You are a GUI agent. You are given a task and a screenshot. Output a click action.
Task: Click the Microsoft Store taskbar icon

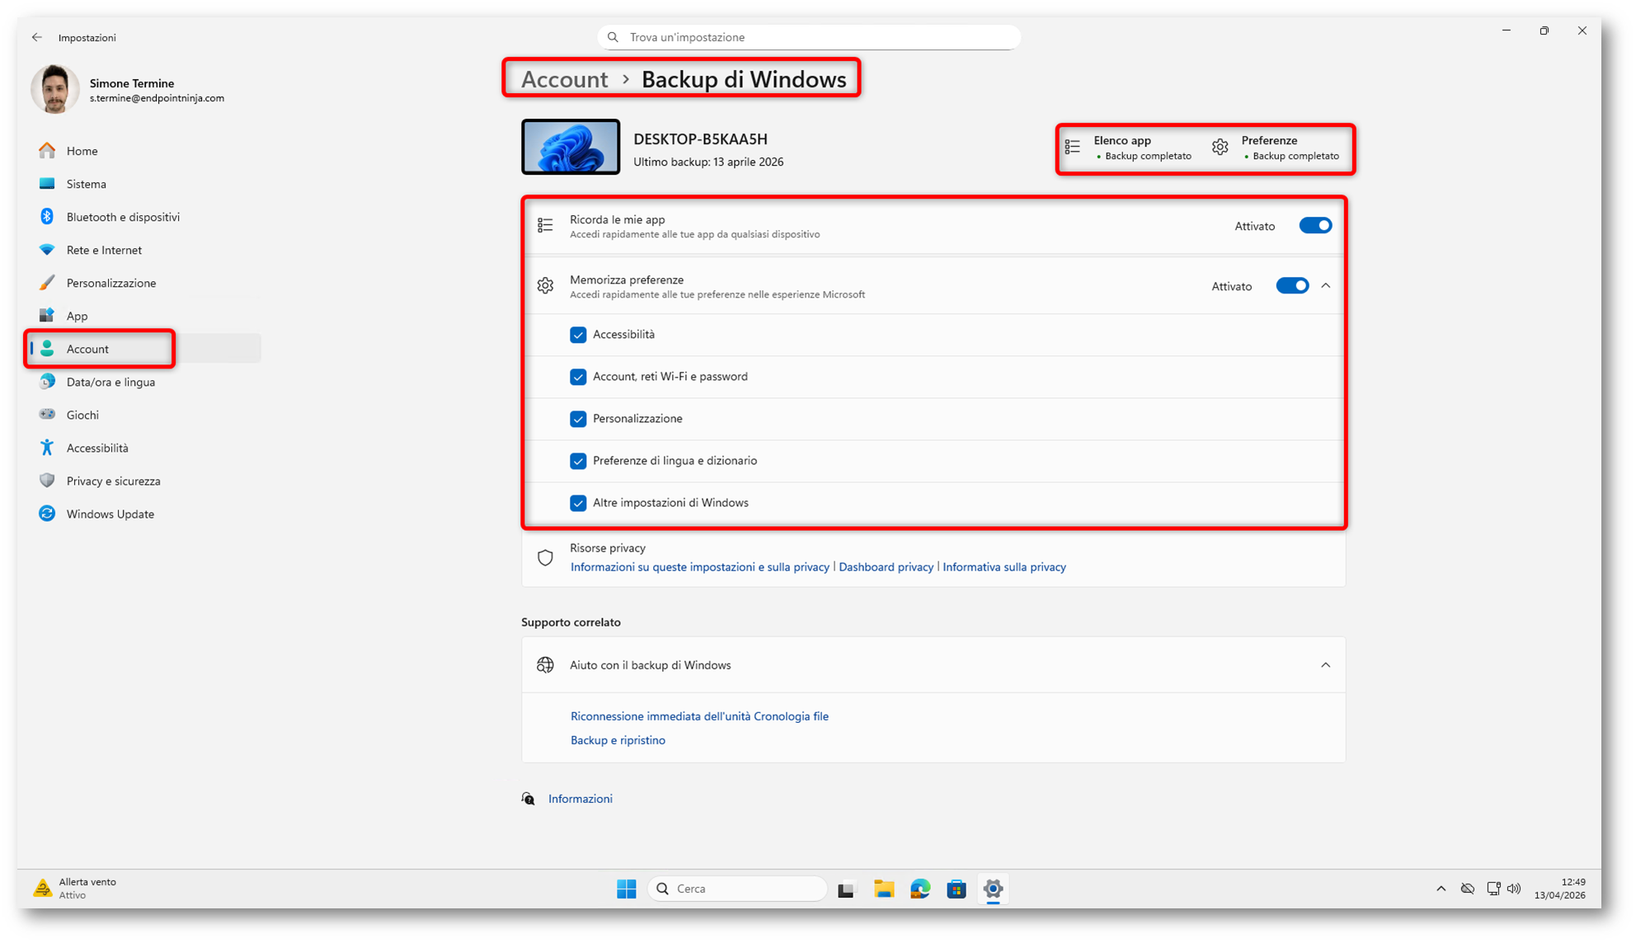[957, 889]
